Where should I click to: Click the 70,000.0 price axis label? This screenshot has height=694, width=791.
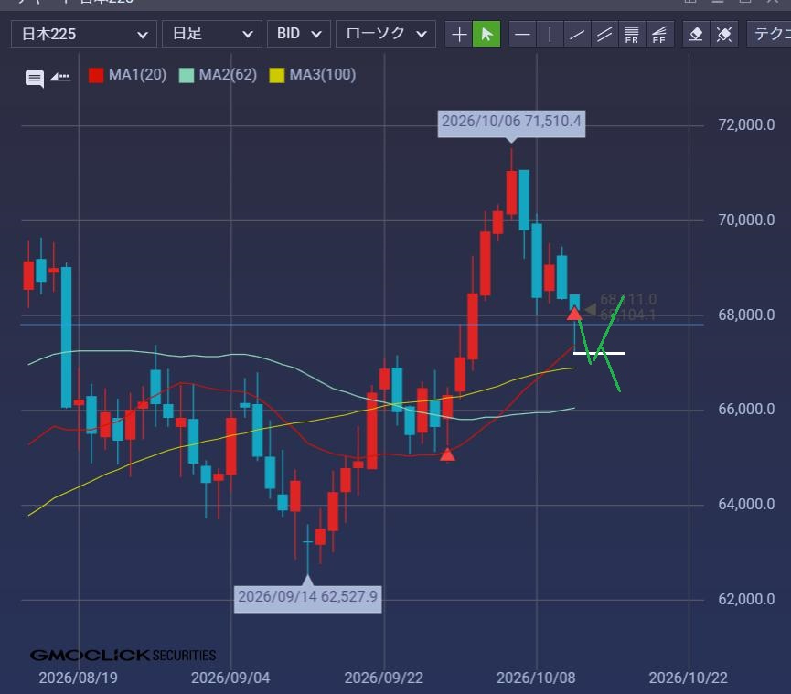point(746,219)
